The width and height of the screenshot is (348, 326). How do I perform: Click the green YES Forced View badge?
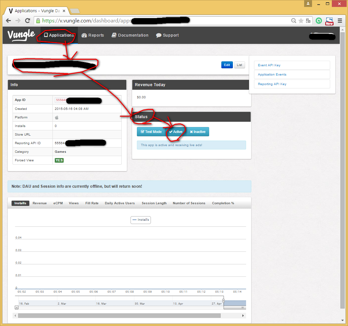(x=59, y=160)
